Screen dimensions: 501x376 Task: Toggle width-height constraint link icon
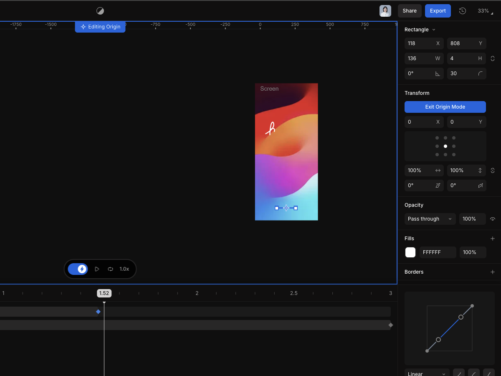[x=493, y=58]
